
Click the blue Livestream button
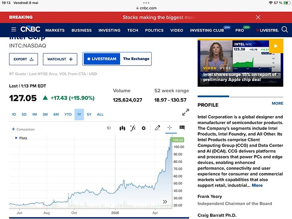click(x=102, y=59)
